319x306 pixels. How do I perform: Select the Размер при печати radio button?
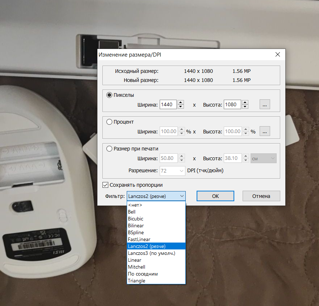(109, 149)
